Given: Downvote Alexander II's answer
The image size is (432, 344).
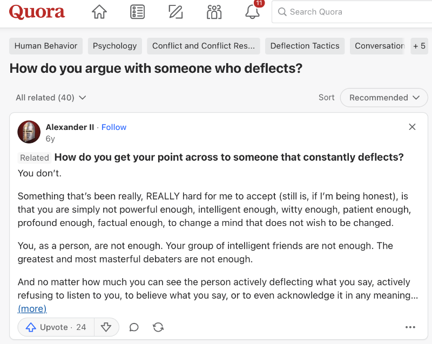Looking at the screenshot, I should coord(106,327).
